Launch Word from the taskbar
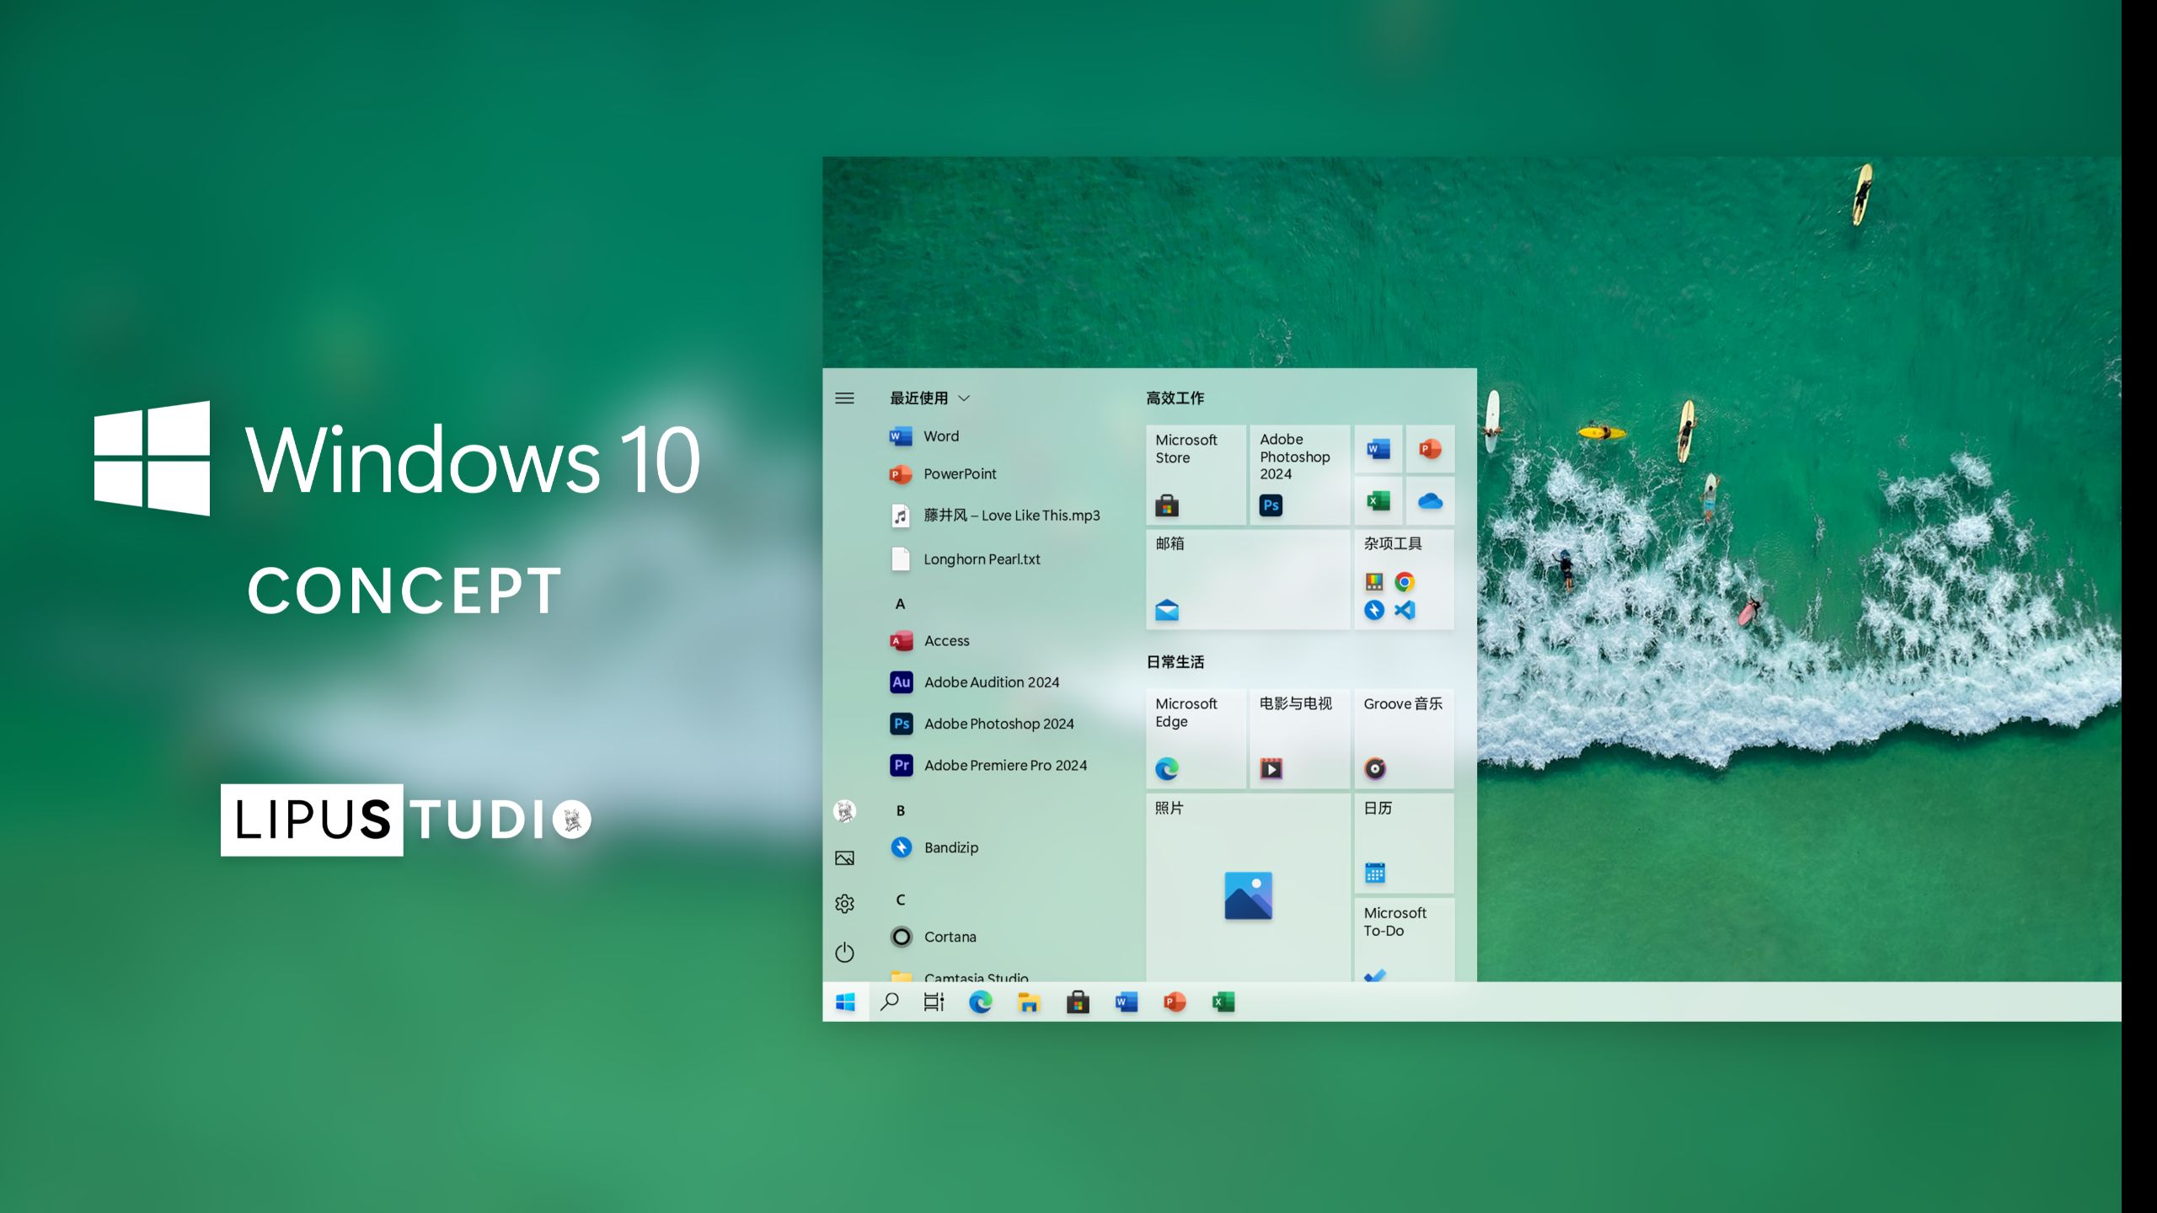This screenshot has width=2157, height=1213. click(x=1127, y=1002)
